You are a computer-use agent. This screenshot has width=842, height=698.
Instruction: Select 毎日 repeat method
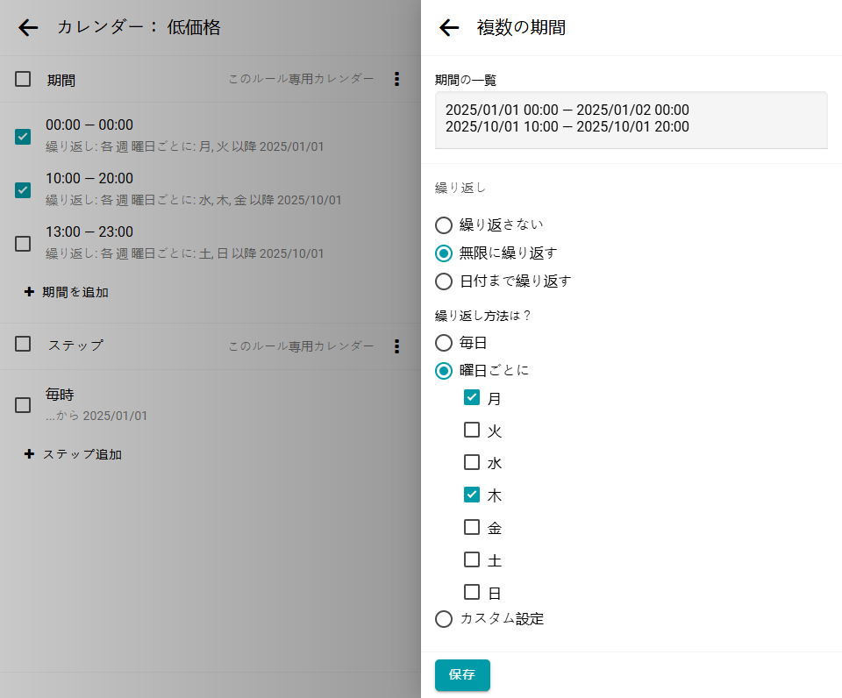[444, 342]
